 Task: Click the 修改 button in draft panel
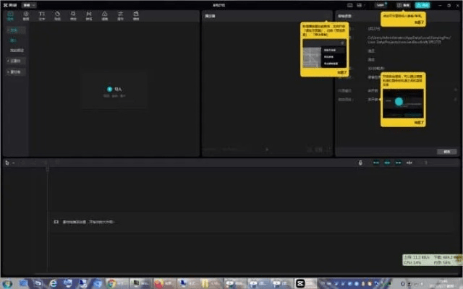point(446,152)
